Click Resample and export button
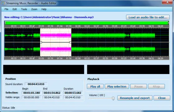174x112 pixels. click(x=135, y=98)
